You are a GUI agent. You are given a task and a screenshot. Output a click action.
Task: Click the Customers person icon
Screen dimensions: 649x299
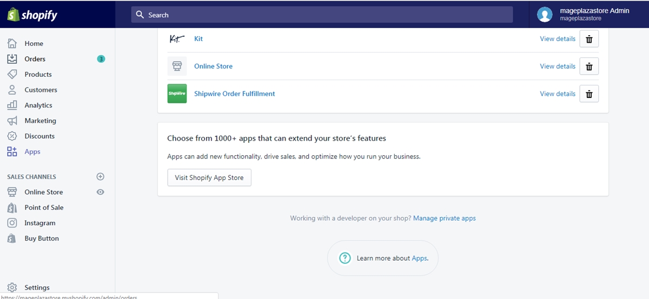[x=12, y=90]
